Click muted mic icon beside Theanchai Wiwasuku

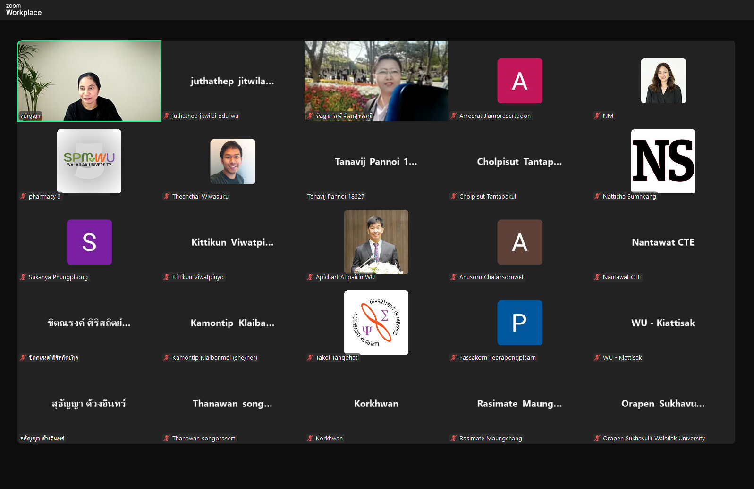(167, 197)
